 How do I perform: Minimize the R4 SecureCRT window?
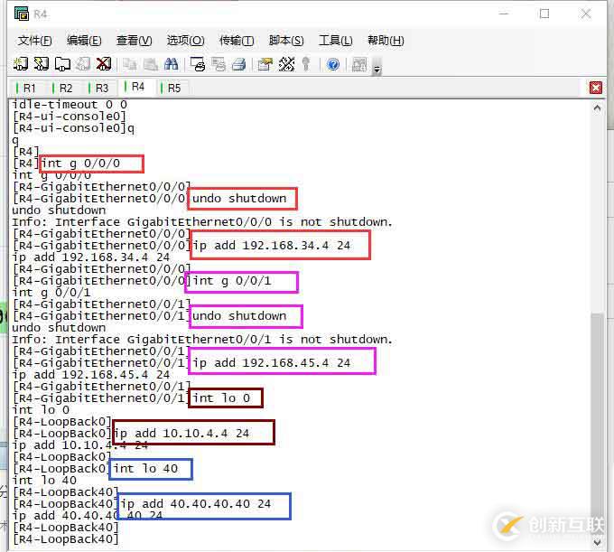[504, 14]
